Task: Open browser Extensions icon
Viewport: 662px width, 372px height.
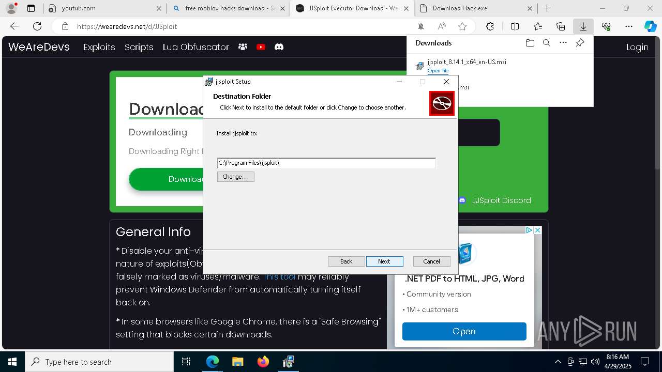Action: point(490,26)
